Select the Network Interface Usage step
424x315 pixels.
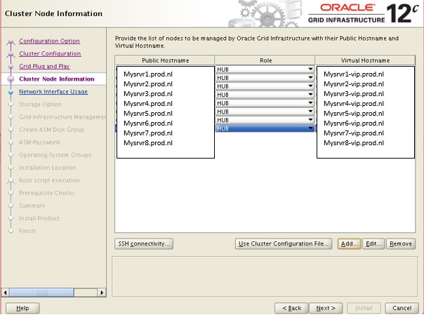click(53, 92)
